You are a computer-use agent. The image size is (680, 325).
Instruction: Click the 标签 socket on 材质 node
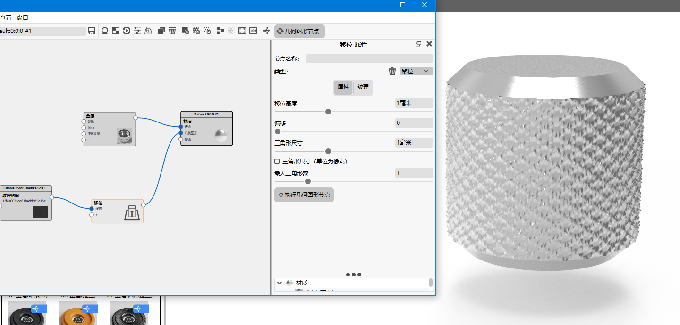[x=181, y=139]
